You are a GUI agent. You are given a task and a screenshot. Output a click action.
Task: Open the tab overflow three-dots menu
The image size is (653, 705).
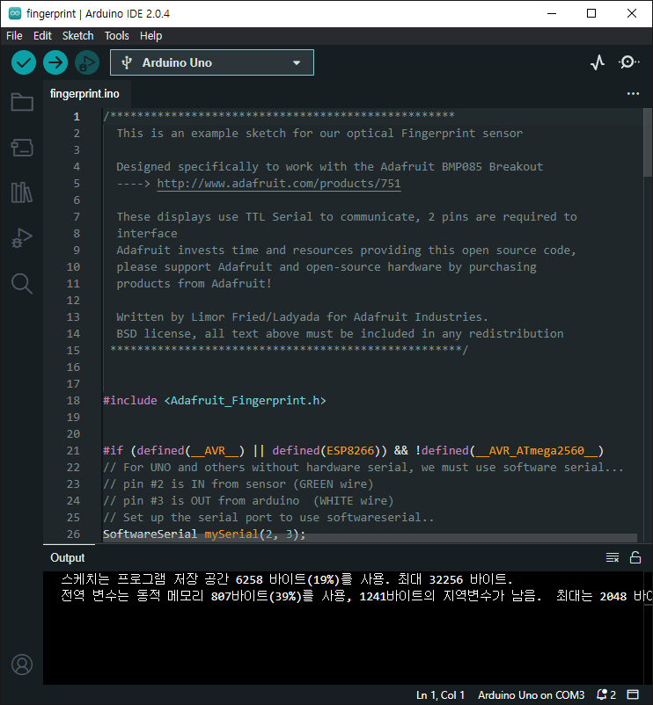(x=633, y=93)
